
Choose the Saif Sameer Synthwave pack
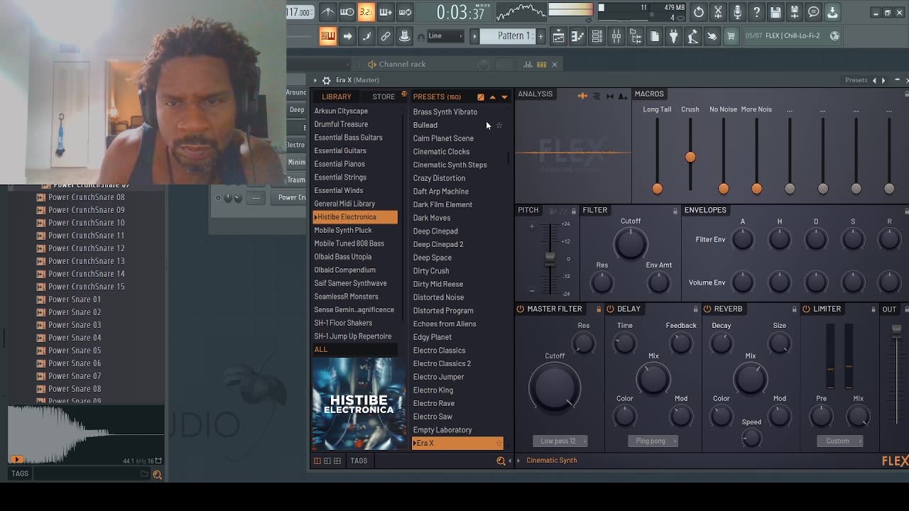[350, 283]
